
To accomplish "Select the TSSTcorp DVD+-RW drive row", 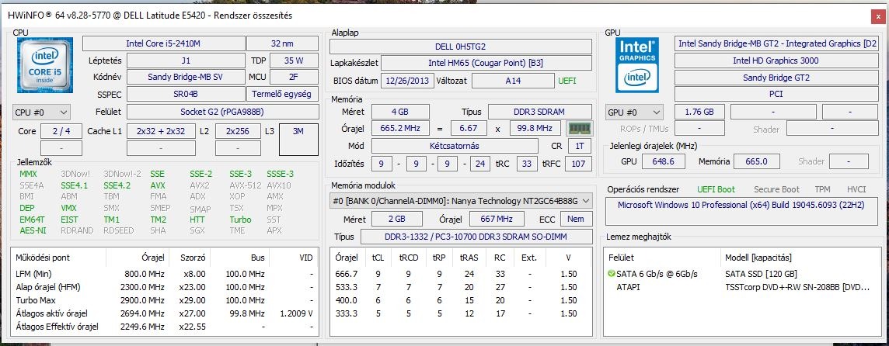I will point(743,287).
